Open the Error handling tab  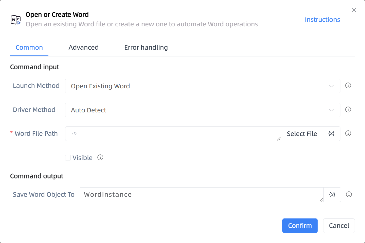(x=146, y=48)
